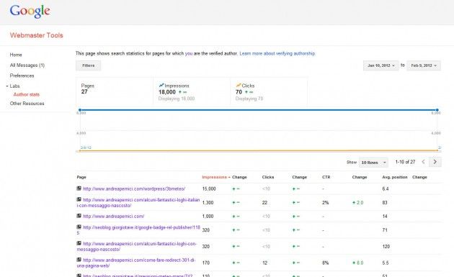The image size is (454, 277).
Task: Click the 1-10 of 27 pagination text
Action: click(405, 162)
